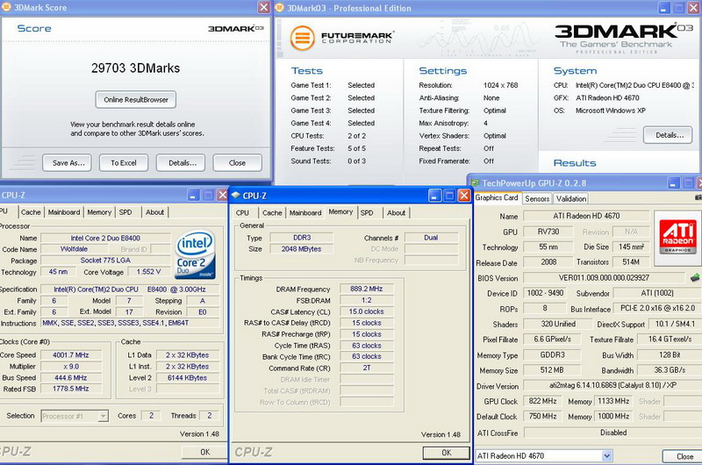Click the Memory Type DDR3 field
Screen dimensions: 702x465
click(302, 238)
